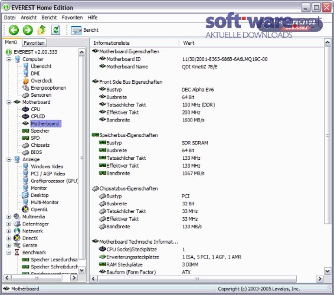
Task: Select the Sensoren icon
Action: 25,95
